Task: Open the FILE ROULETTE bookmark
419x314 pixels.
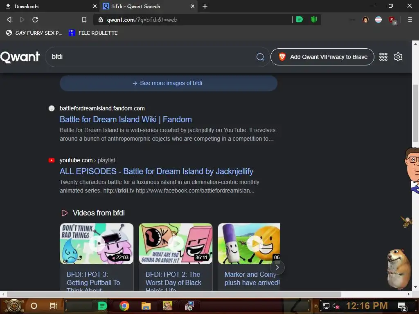Action: pyautogui.click(x=93, y=33)
